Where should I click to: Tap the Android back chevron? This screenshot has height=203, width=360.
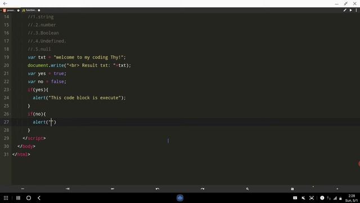click(39, 198)
